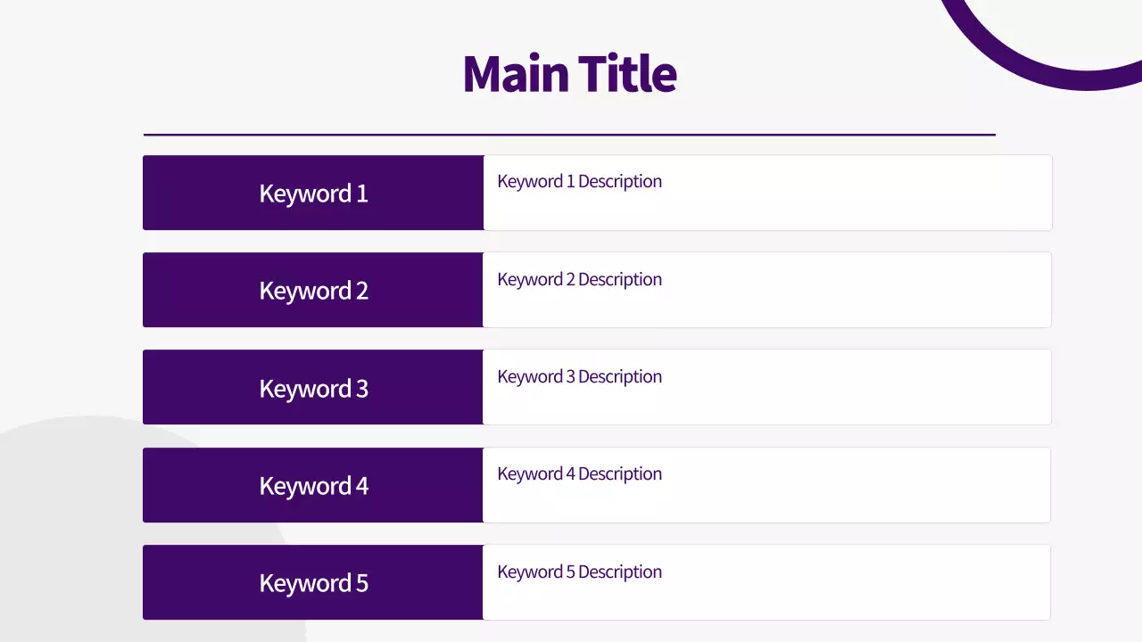Screen dimensions: 1142x642
Task: Click the Keyword 1 Description text
Action: pos(579,182)
